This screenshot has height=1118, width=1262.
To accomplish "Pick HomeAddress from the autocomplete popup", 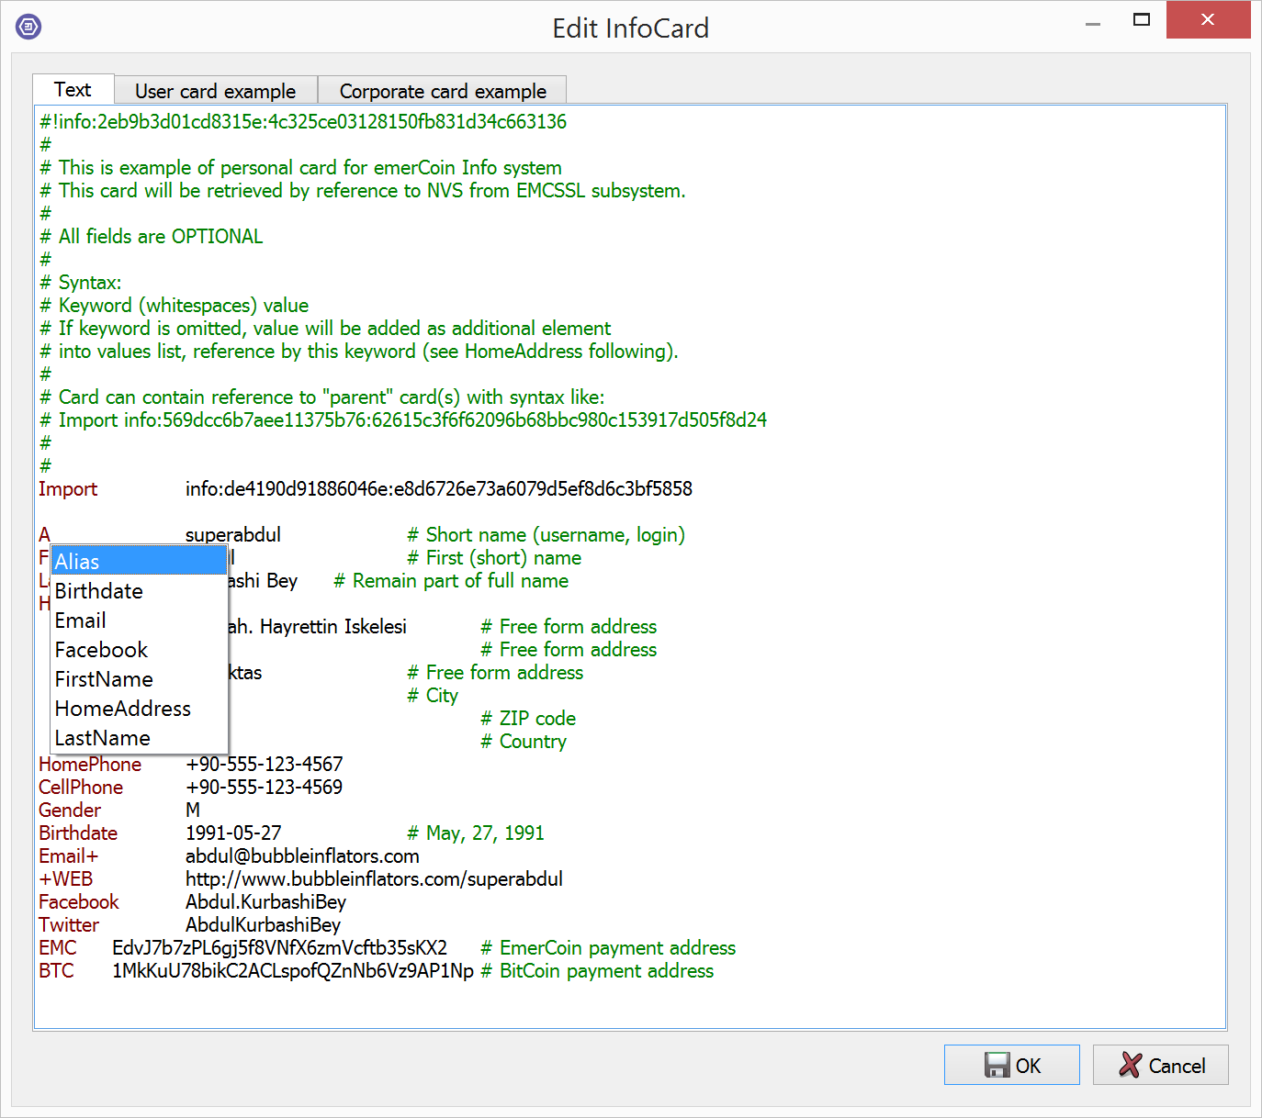I will 139,708.
